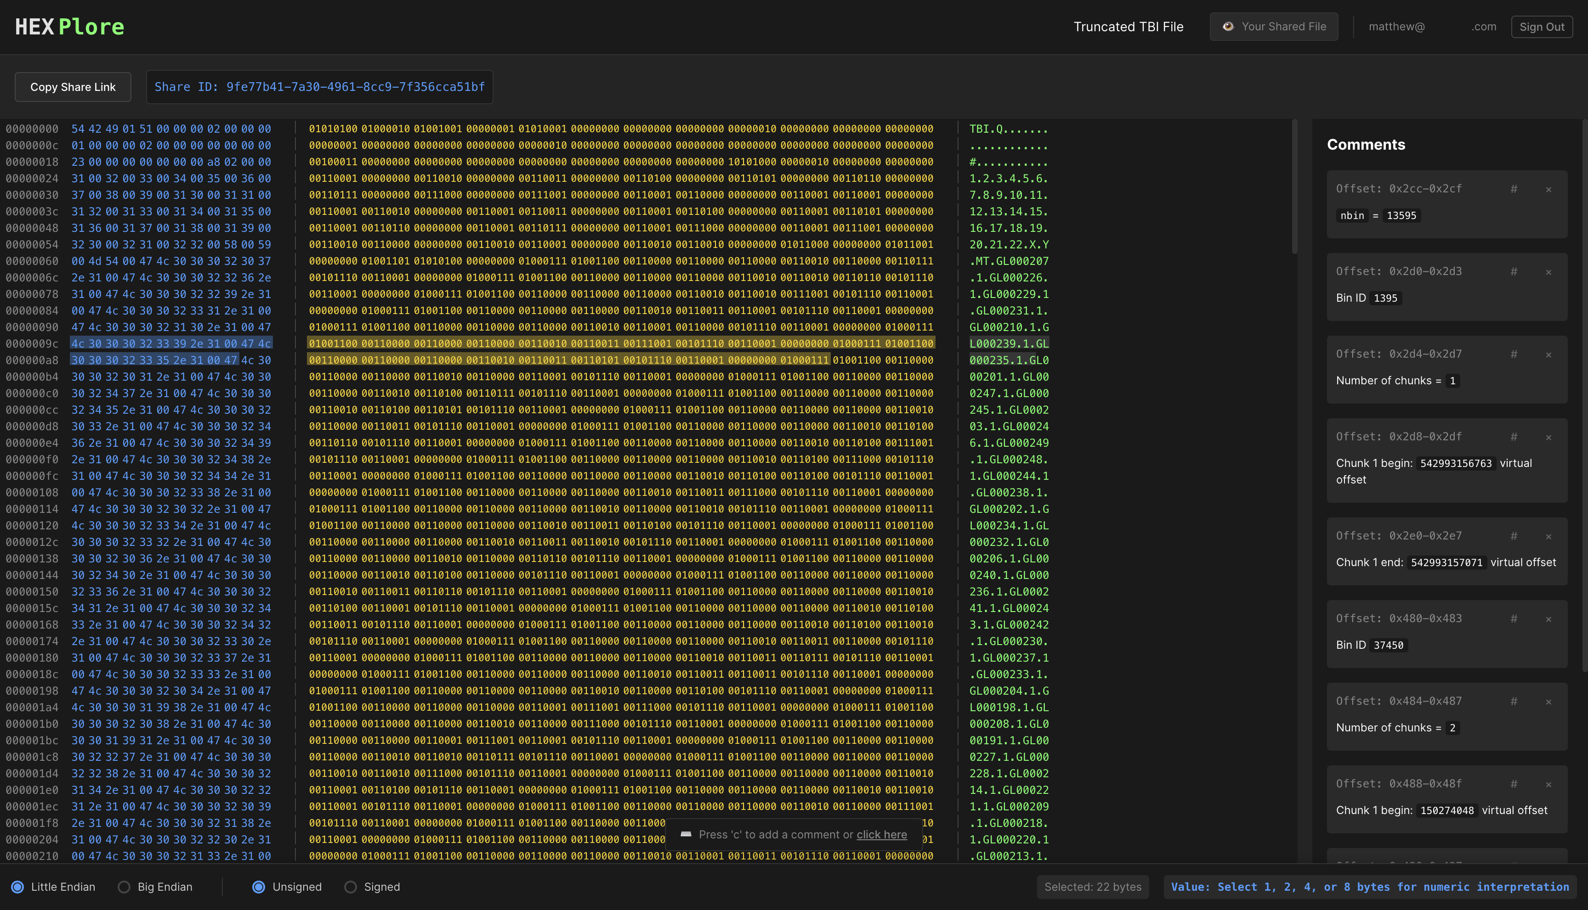Click offset label 00000018
Screen dimensions: 1588x910
pyautogui.click(x=32, y=162)
